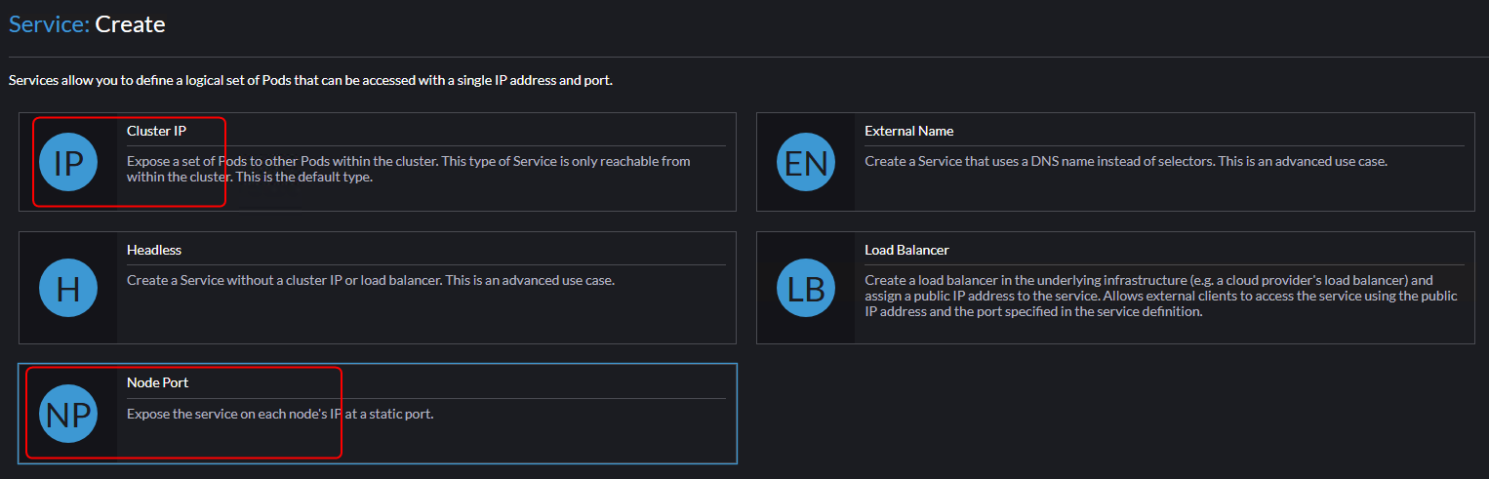1489x479 pixels.
Task: Select the Node Port card title
Action: (157, 382)
